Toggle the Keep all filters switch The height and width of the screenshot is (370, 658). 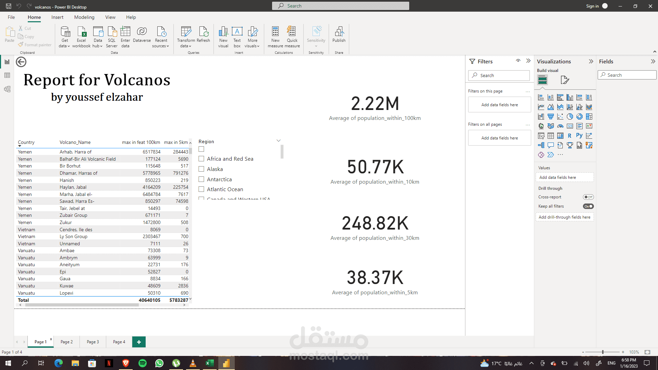click(x=588, y=206)
